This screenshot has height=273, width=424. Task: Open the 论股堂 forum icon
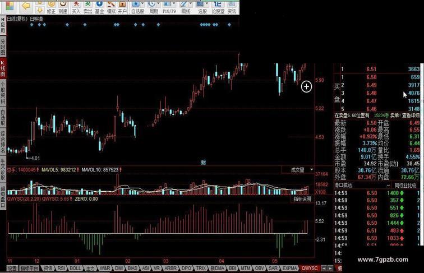coord(218,7)
